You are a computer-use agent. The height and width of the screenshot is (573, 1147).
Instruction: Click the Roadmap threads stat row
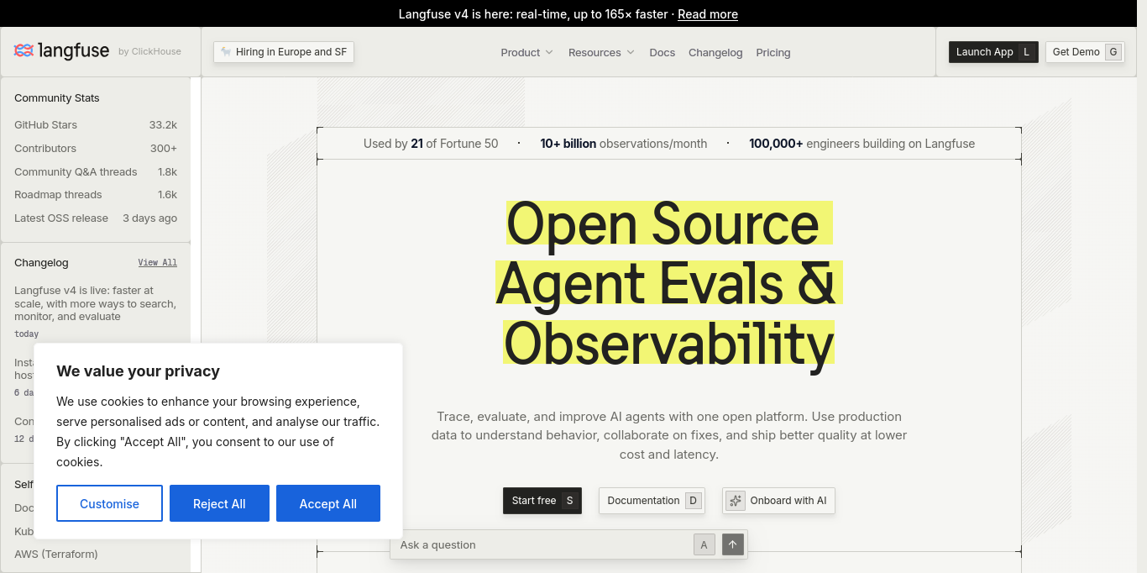(x=96, y=195)
